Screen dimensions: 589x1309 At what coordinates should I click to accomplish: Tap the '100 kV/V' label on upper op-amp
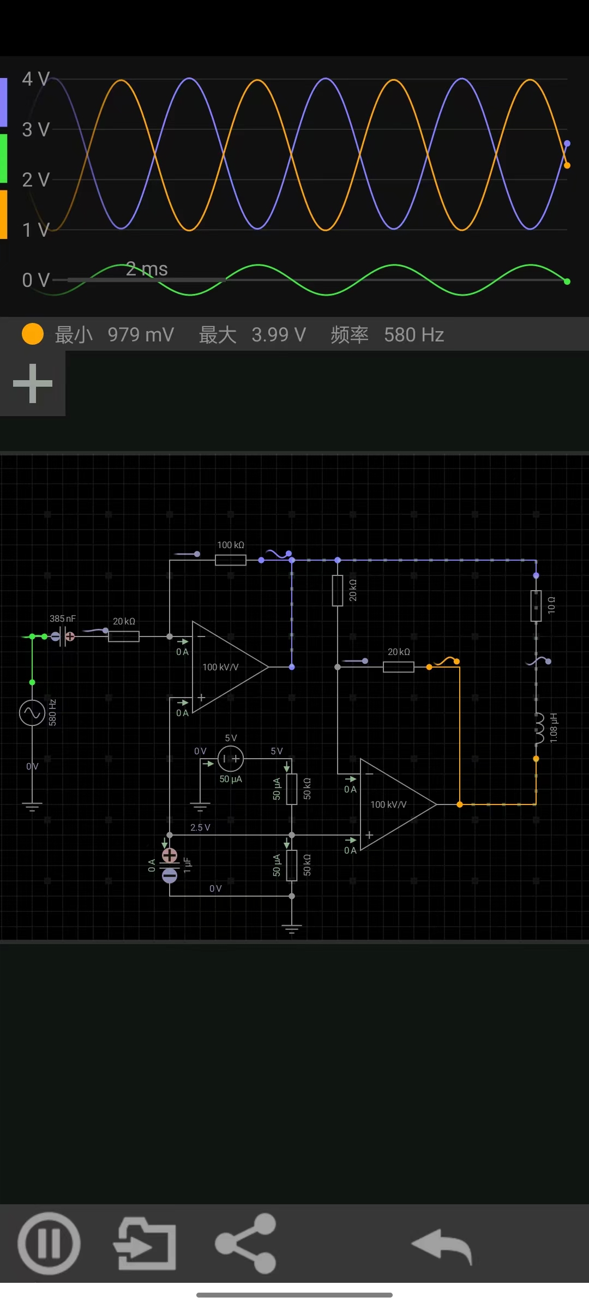pyautogui.click(x=220, y=667)
